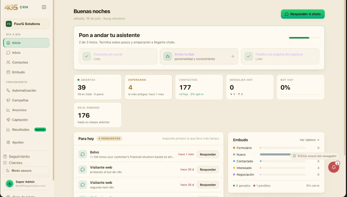Click checkmark icon on Publica tu página
Viewport: 347px width, 197px height.
click(x=249, y=56)
